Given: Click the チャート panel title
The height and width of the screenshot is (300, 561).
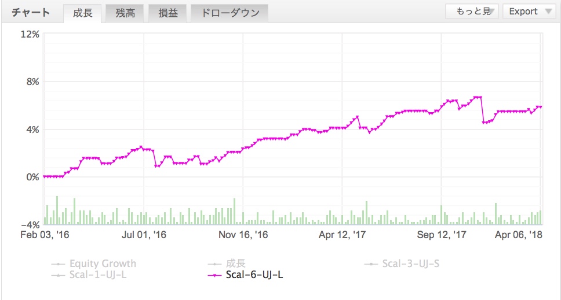Looking at the screenshot, I should [31, 13].
